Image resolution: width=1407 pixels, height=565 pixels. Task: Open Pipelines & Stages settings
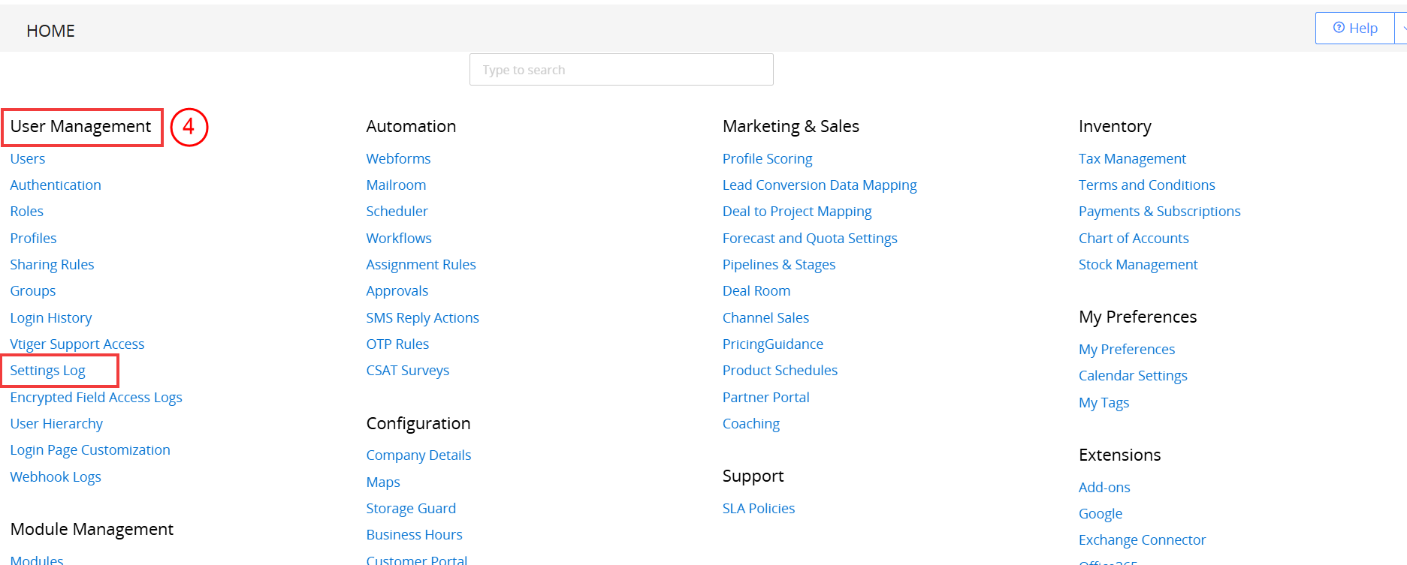778,265
